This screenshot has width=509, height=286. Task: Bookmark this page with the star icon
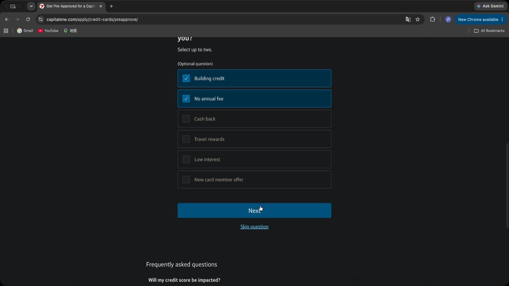point(418,20)
